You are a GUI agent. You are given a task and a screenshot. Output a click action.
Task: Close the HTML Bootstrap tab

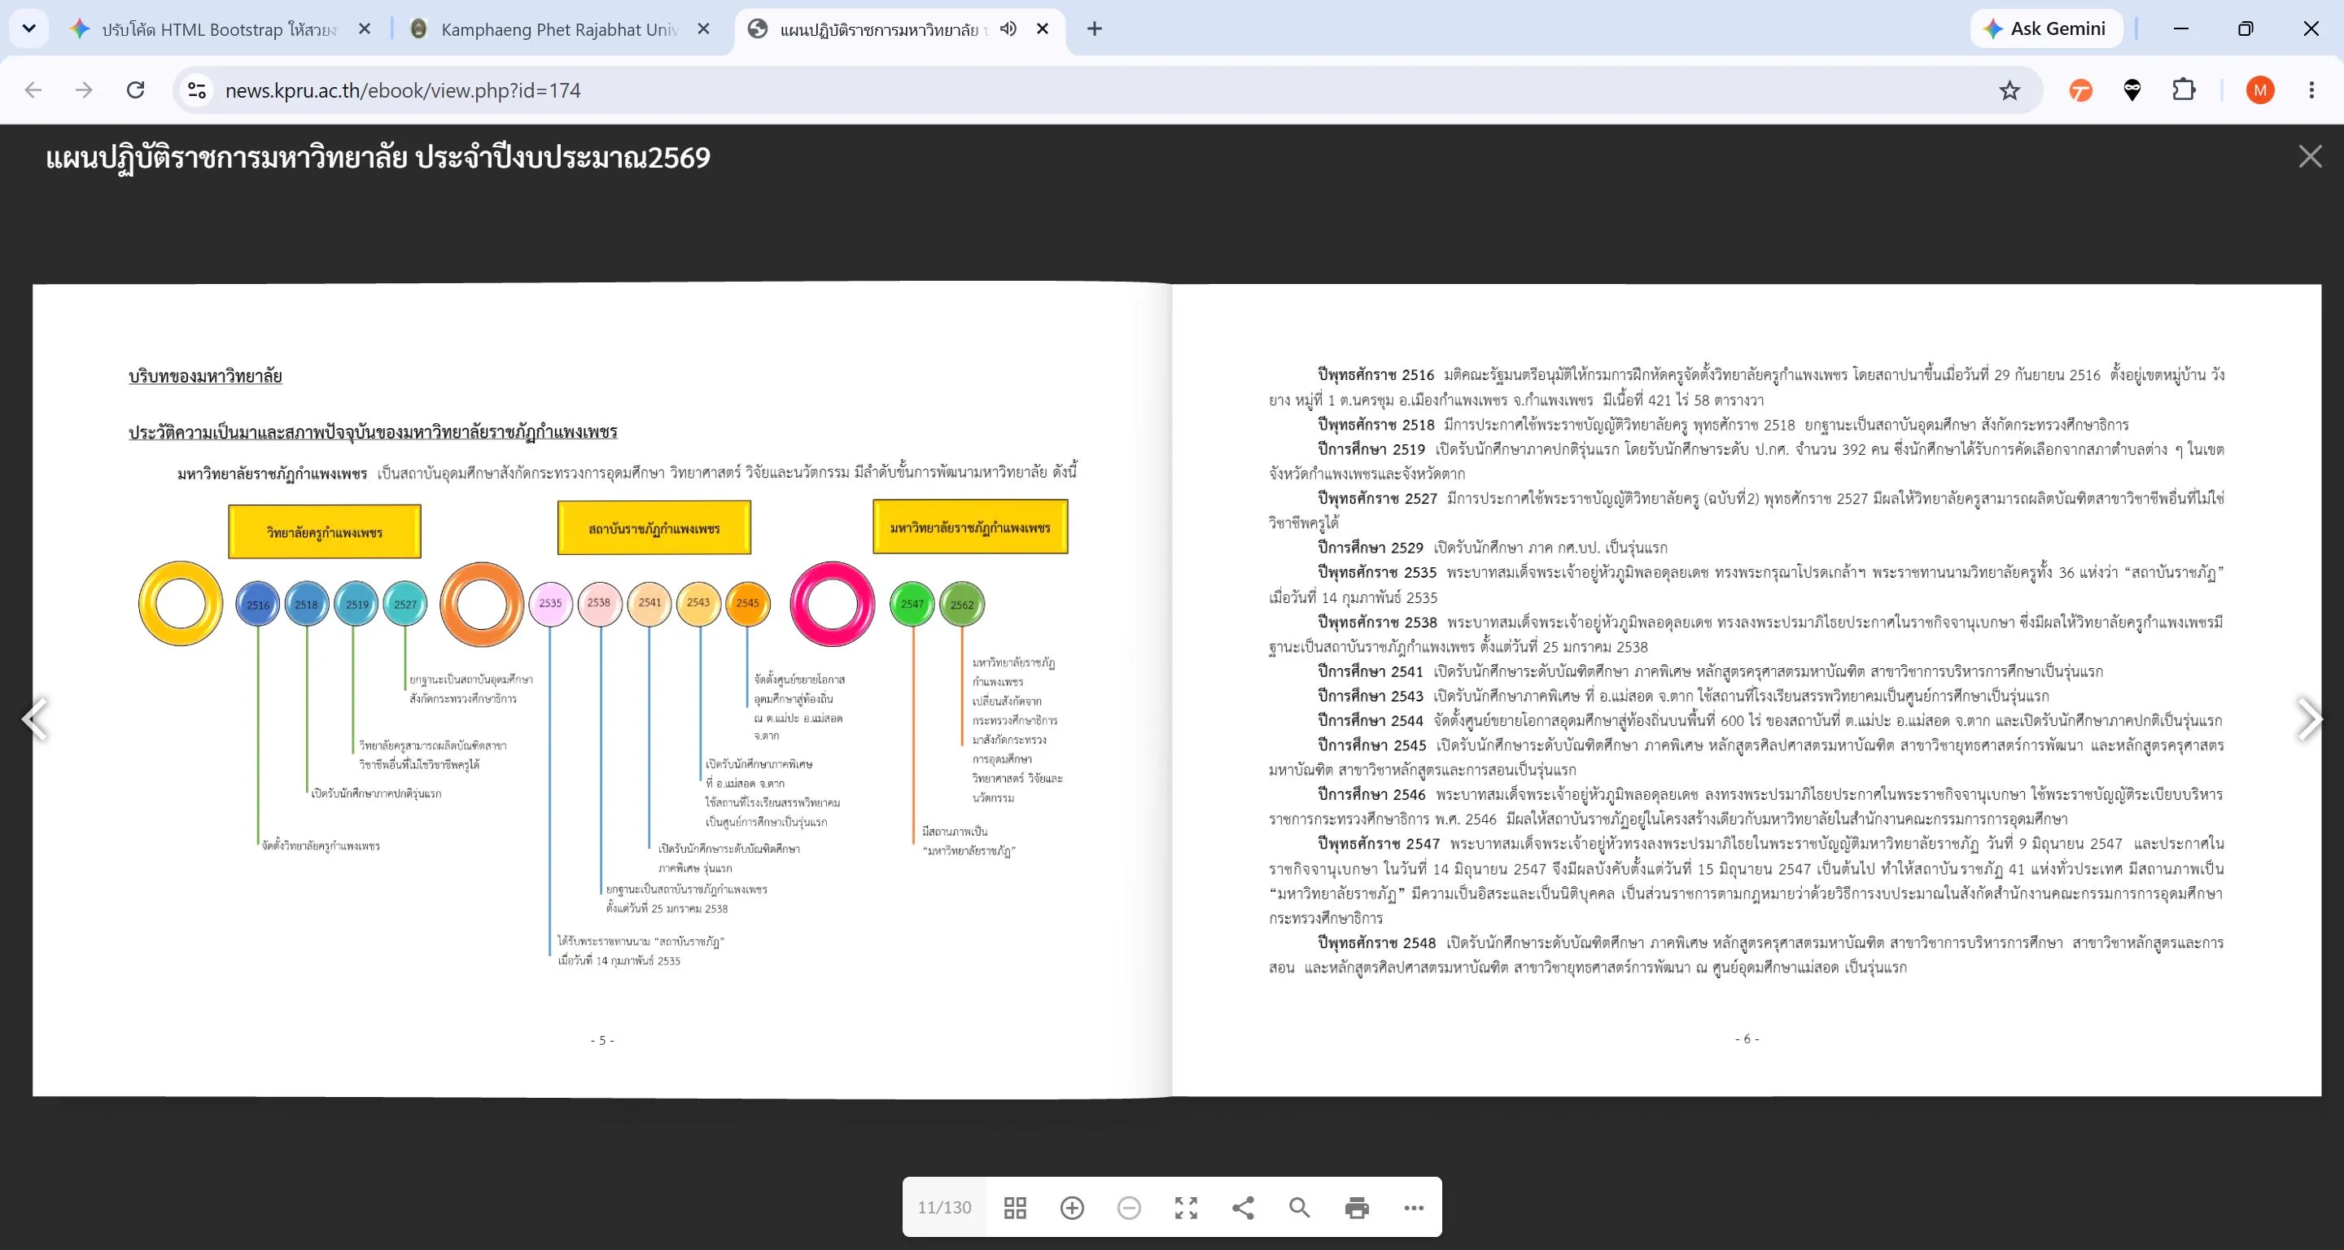365,29
